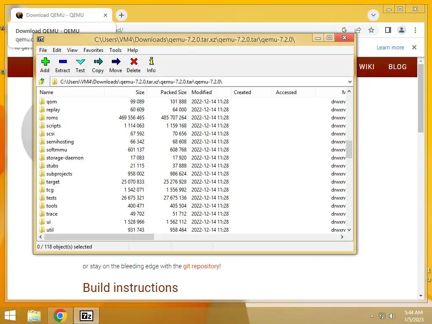The image size is (432, 324).
Task: Go to QEMU BLOG page
Action: pyautogui.click(x=397, y=67)
